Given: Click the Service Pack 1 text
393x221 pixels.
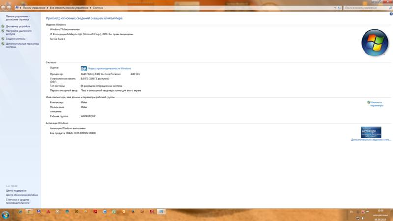Looking at the screenshot, I should pyautogui.click(x=57, y=39).
